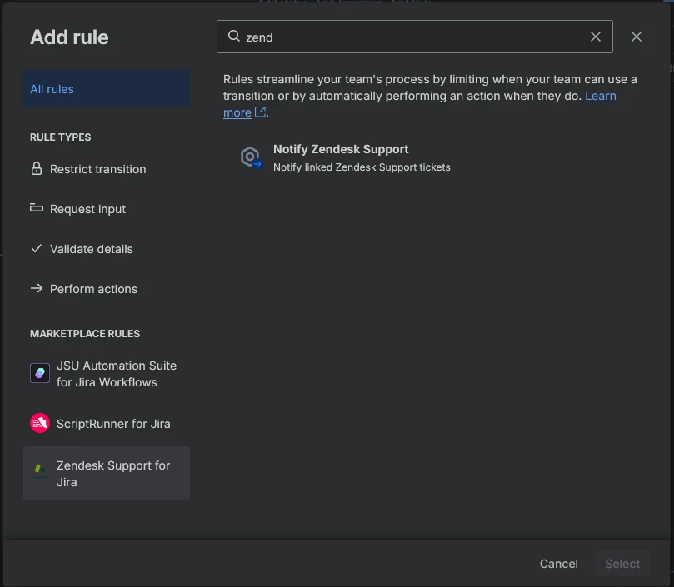
Task: Click the Notify Zendesk Support rule icon
Action: click(250, 157)
